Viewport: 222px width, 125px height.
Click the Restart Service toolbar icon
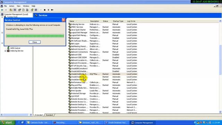52,10
